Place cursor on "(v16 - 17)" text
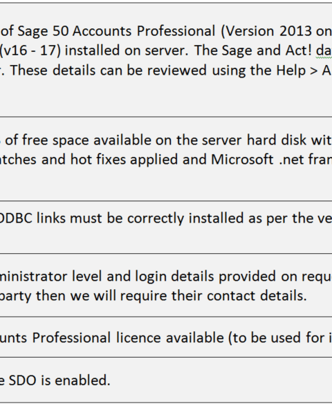Image resolution: width=332 pixels, height=406 pixels. [30, 50]
